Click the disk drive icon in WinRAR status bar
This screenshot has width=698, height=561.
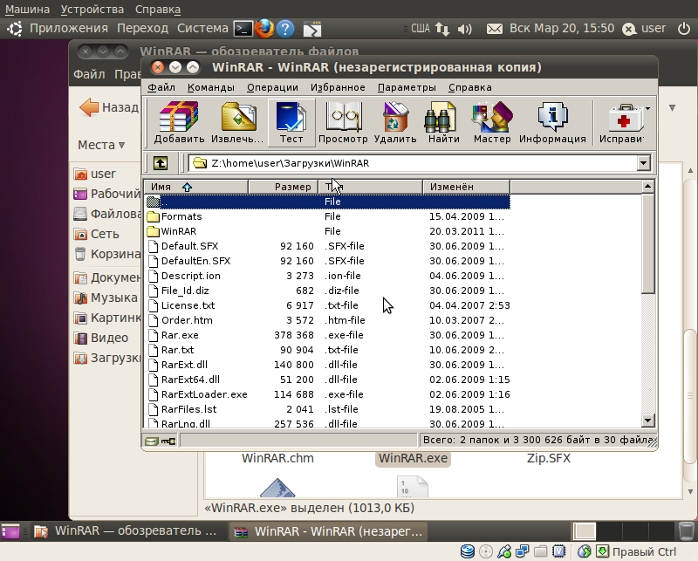point(152,441)
